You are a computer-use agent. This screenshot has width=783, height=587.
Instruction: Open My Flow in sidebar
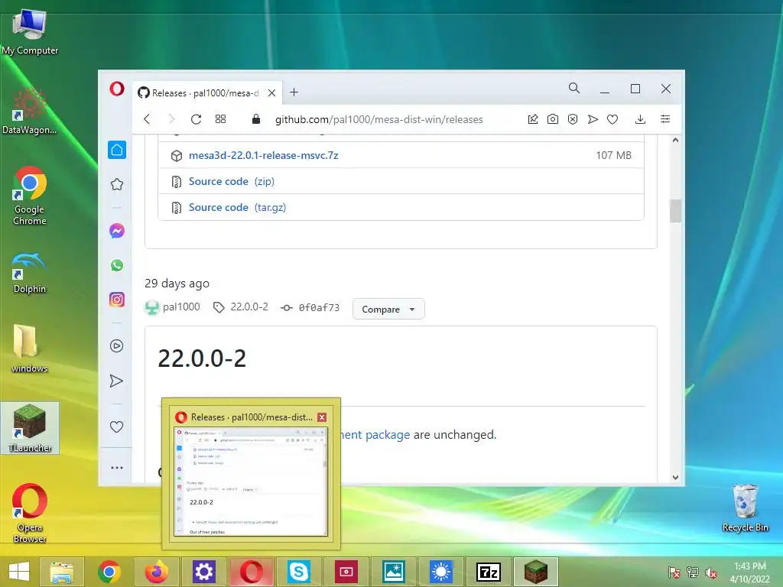click(117, 381)
